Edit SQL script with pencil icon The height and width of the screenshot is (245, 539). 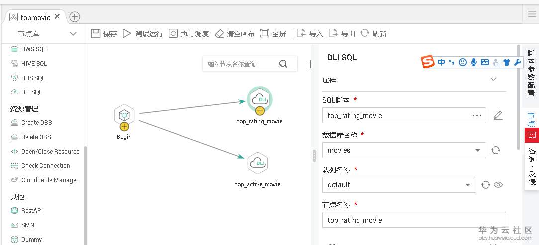tap(498, 115)
